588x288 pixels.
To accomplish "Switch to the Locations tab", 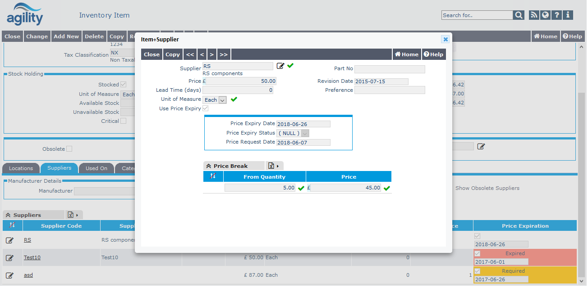I will [x=21, y=168].
